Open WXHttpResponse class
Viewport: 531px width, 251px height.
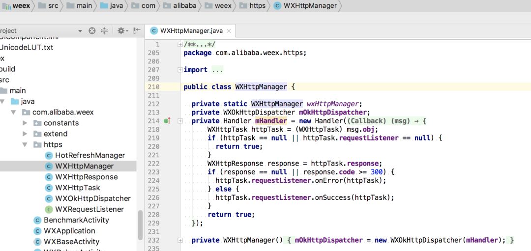coord(87,177)
